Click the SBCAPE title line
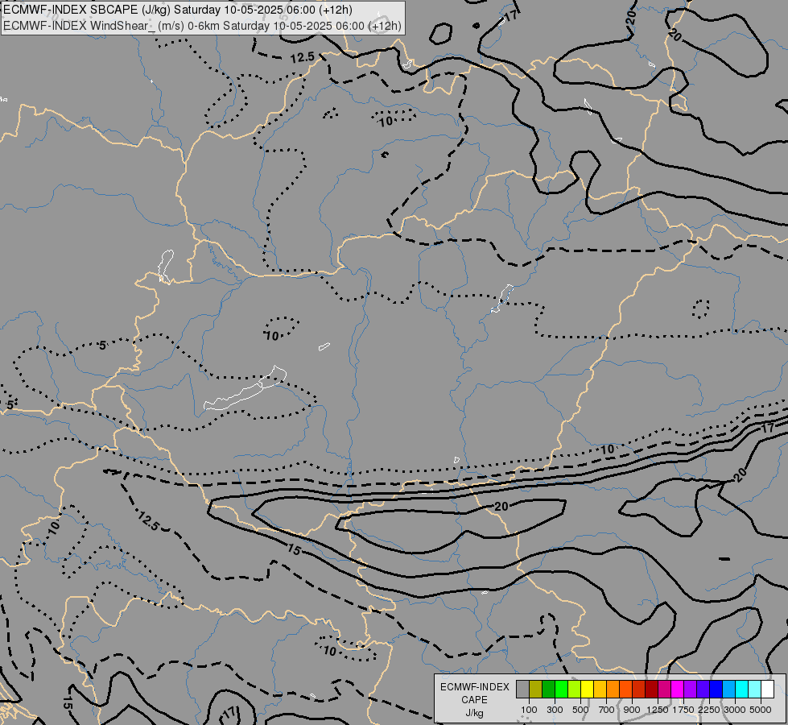The width and height of the screenshot is (788, 725). pyautogui.click(x=177, y=10)
